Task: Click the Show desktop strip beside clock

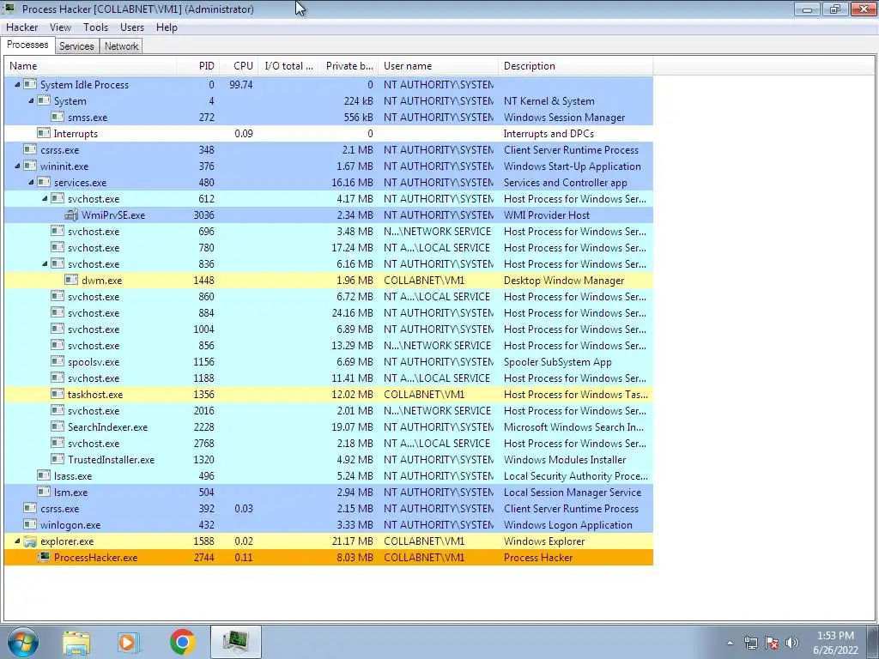Action: pyautogui.click(x=873, y=642)
